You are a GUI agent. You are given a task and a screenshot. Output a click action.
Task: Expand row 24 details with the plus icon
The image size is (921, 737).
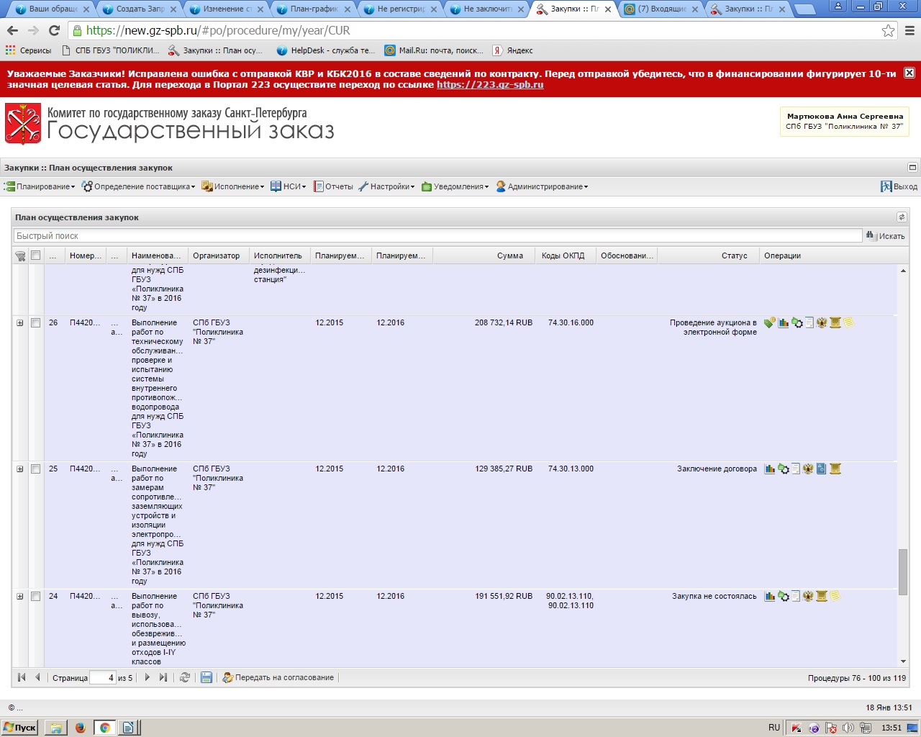pyautogui.click(x=20, y=597)
